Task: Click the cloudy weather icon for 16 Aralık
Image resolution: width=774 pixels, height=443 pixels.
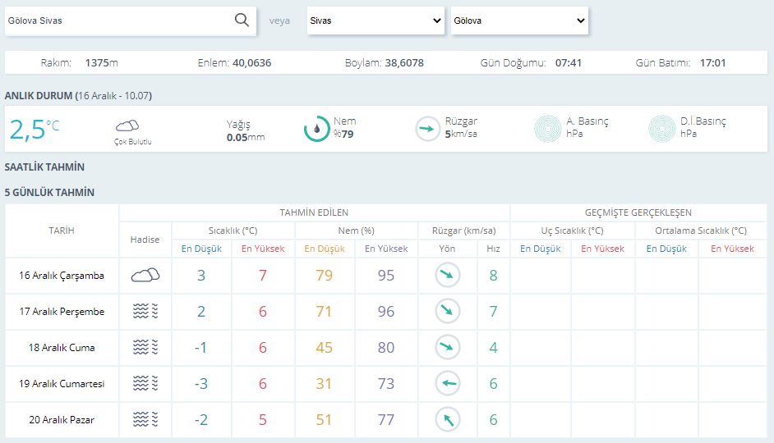Action: [145, 276]
